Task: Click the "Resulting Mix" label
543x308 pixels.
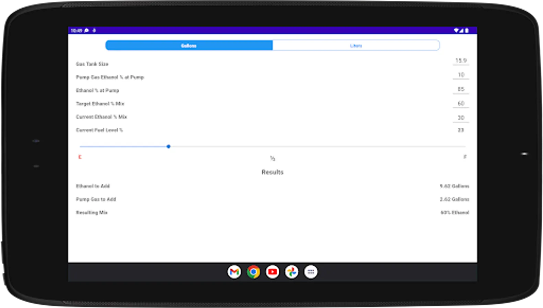Action: [x=92, y=213]
